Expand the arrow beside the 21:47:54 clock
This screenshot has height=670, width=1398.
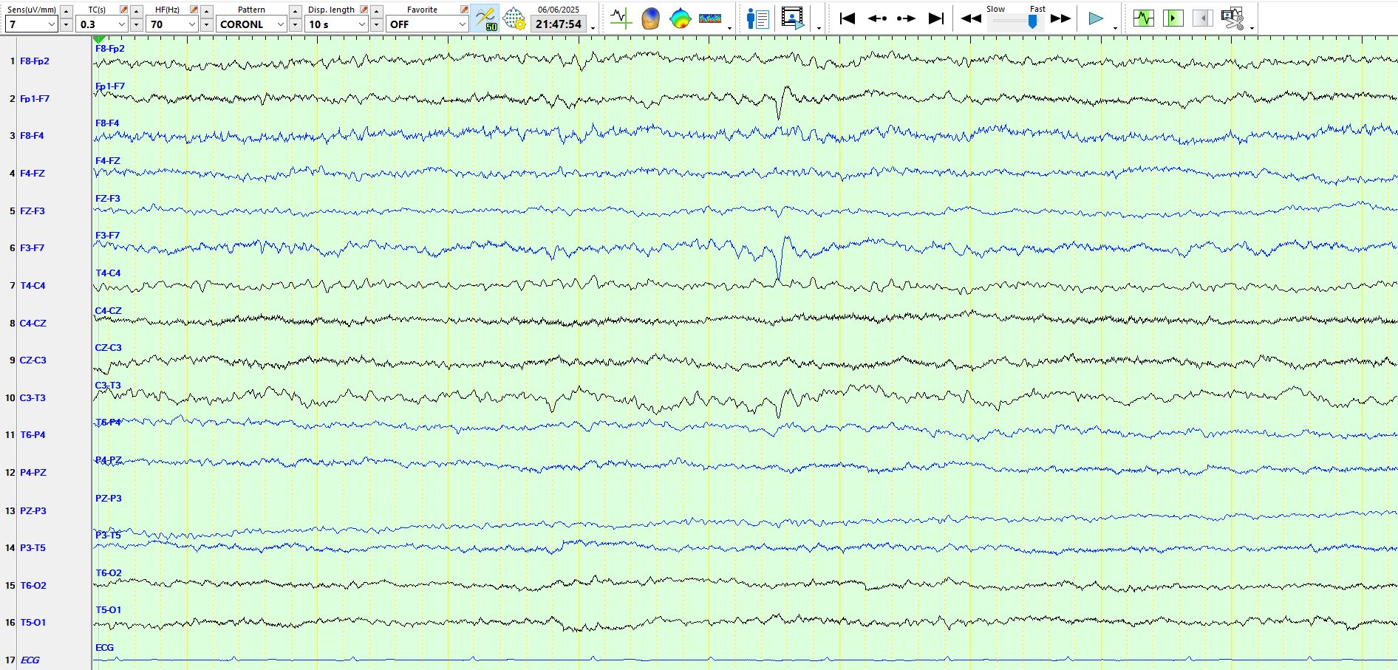pos(593,28)
